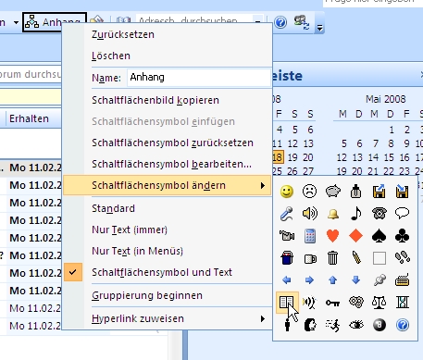This screenshot has width=423, height=360.
Task: Choose the coffee mug icon
Action: point(310,258)
